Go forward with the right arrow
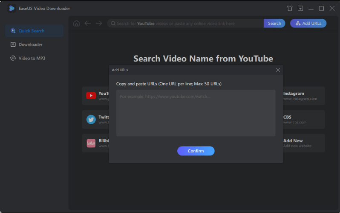Screen dimensions: 340x213 (99, 23)
